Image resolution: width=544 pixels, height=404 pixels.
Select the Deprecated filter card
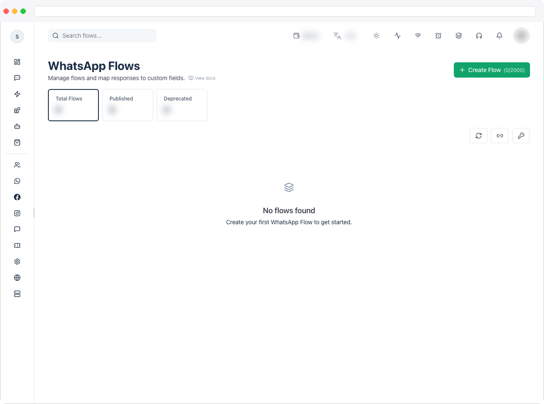[182, 105]
